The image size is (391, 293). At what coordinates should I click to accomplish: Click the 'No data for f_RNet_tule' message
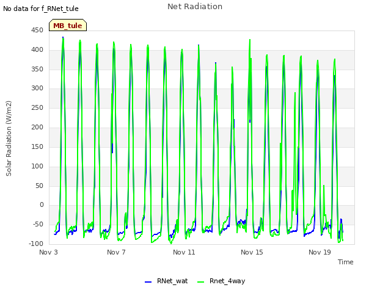click(x=41, y=9)
